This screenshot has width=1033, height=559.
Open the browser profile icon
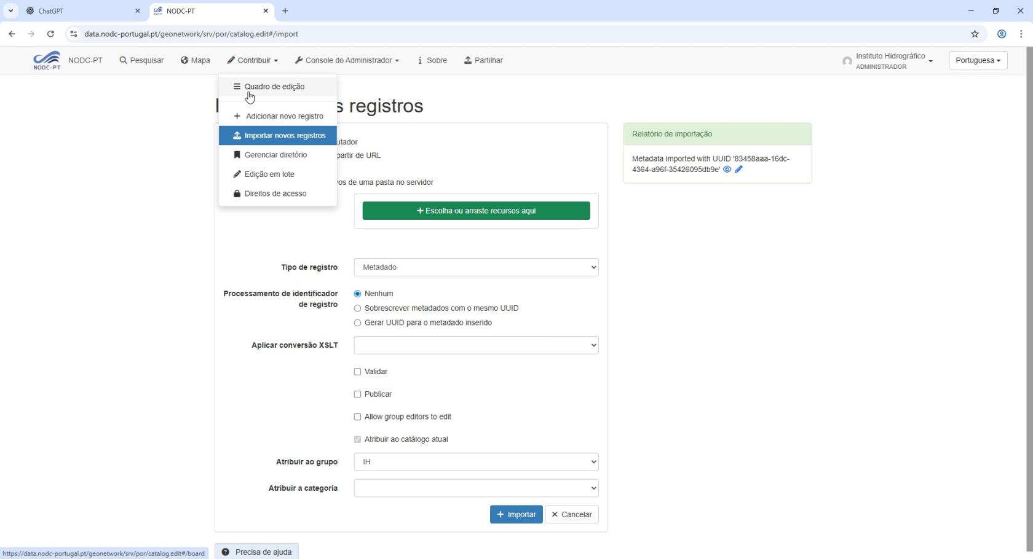point(1002,34)
